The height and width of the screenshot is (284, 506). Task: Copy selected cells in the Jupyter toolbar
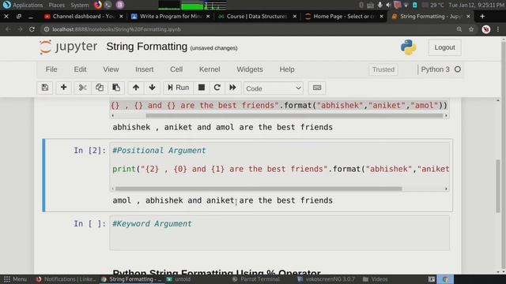coord(100,88)
